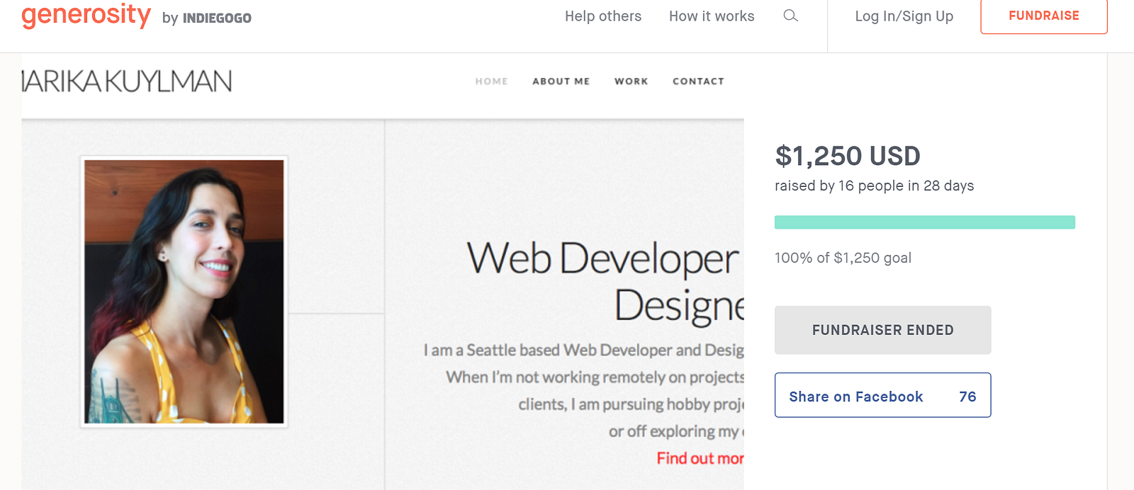Open How it works page
Screen dimensions: 1134x490
[712, 16]
